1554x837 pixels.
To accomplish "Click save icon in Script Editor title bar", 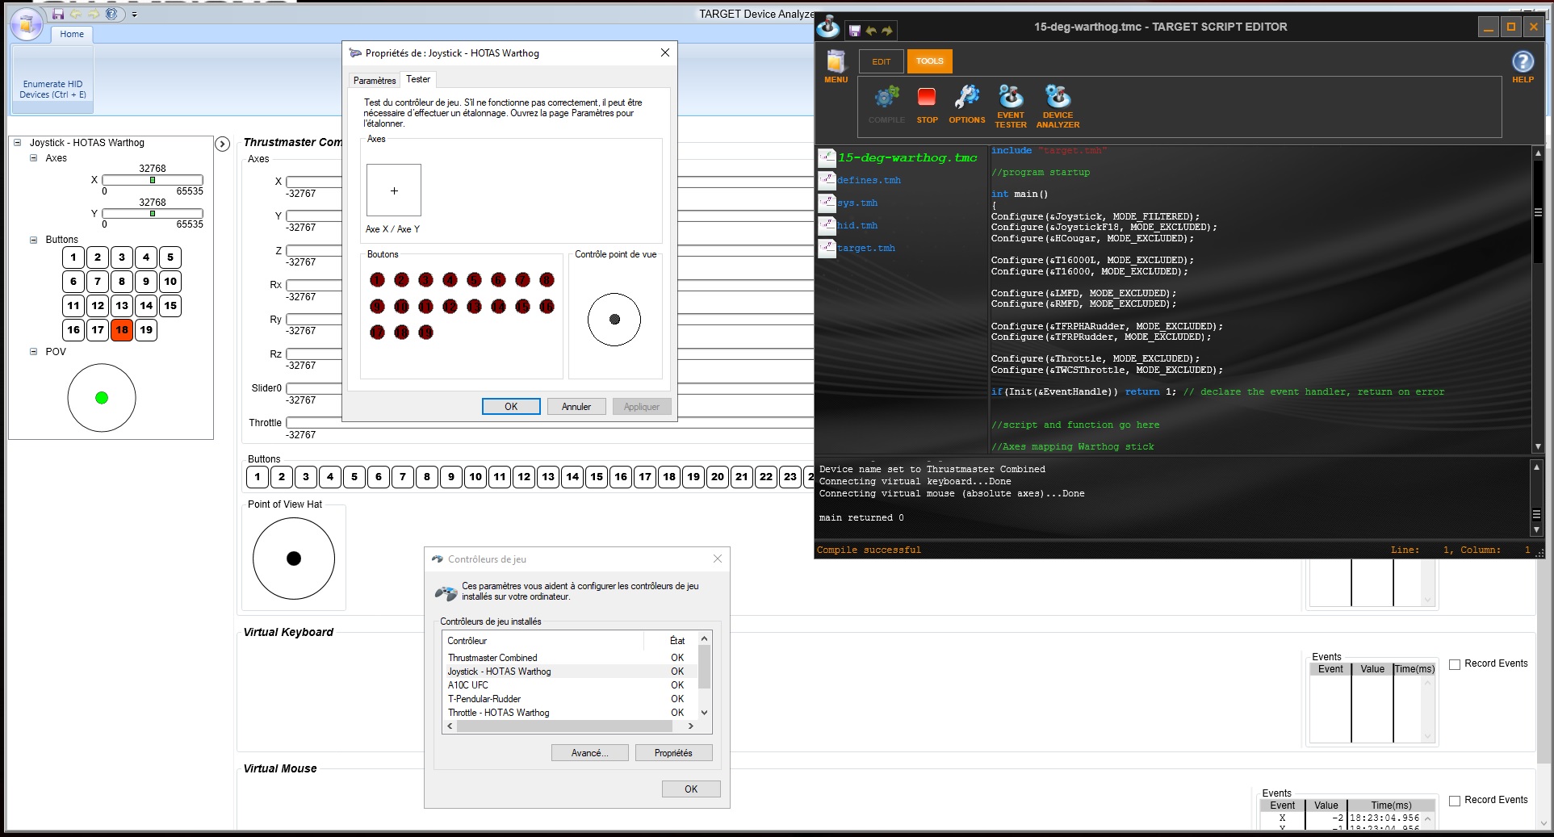I will [x=855, y=31].
